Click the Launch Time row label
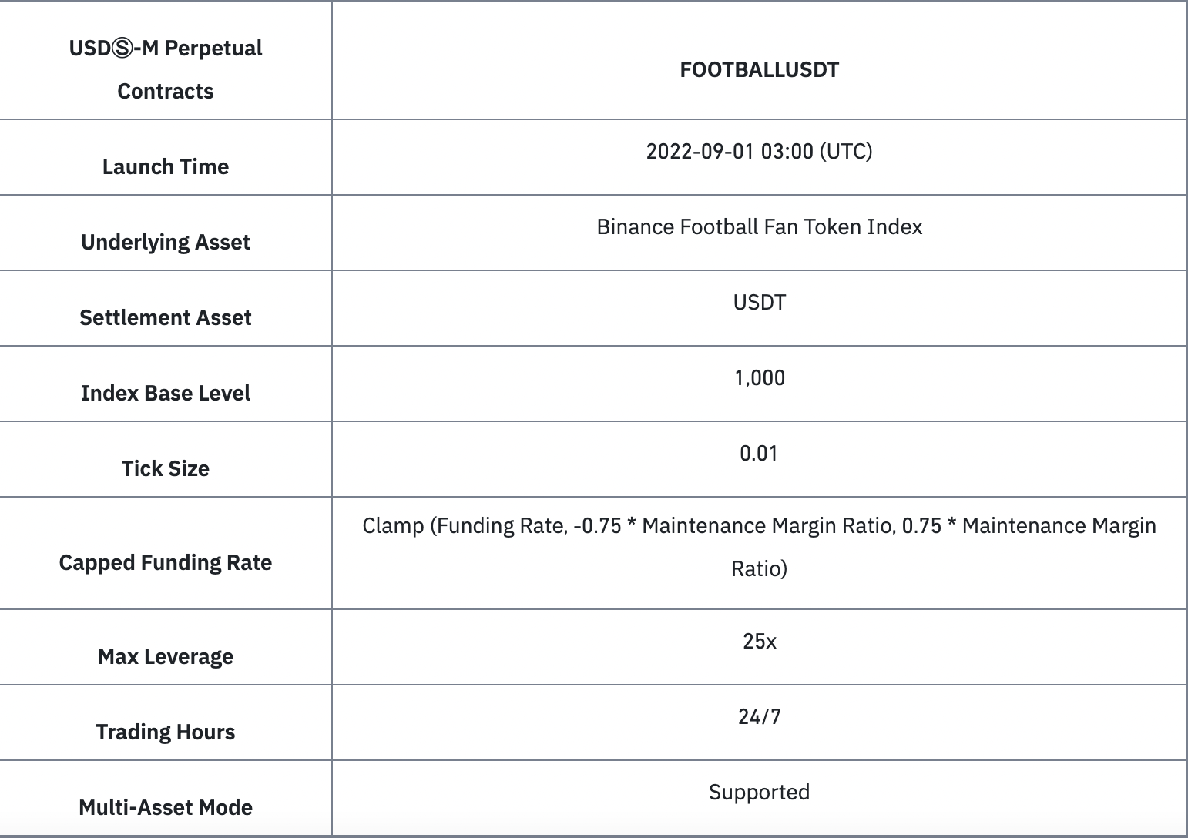 [x=166, y=166]
